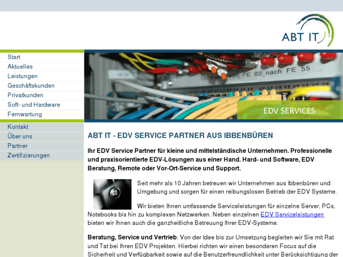Image resolution: width=343 pixels, height=257 pixels.
Task: Open the Zertifizierungen page
Action: pos(42,156)
